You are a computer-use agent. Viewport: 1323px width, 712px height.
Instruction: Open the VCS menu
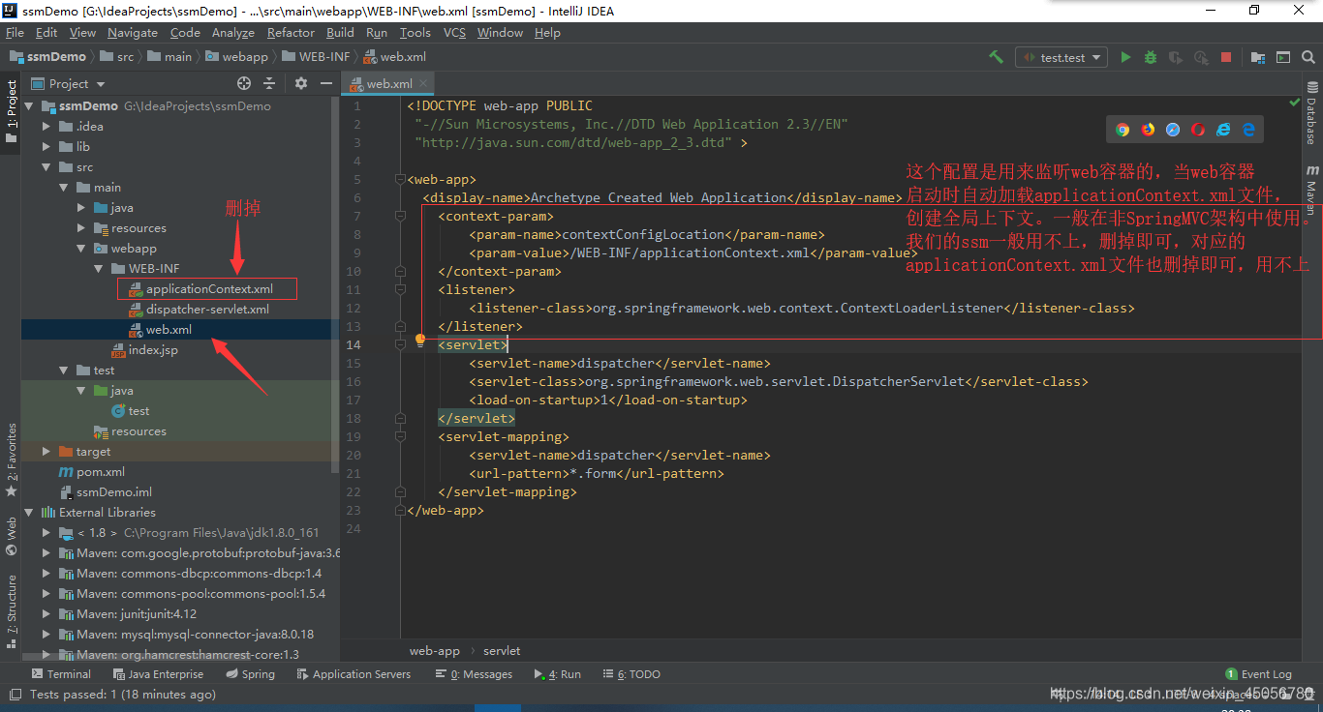(454, 33)
